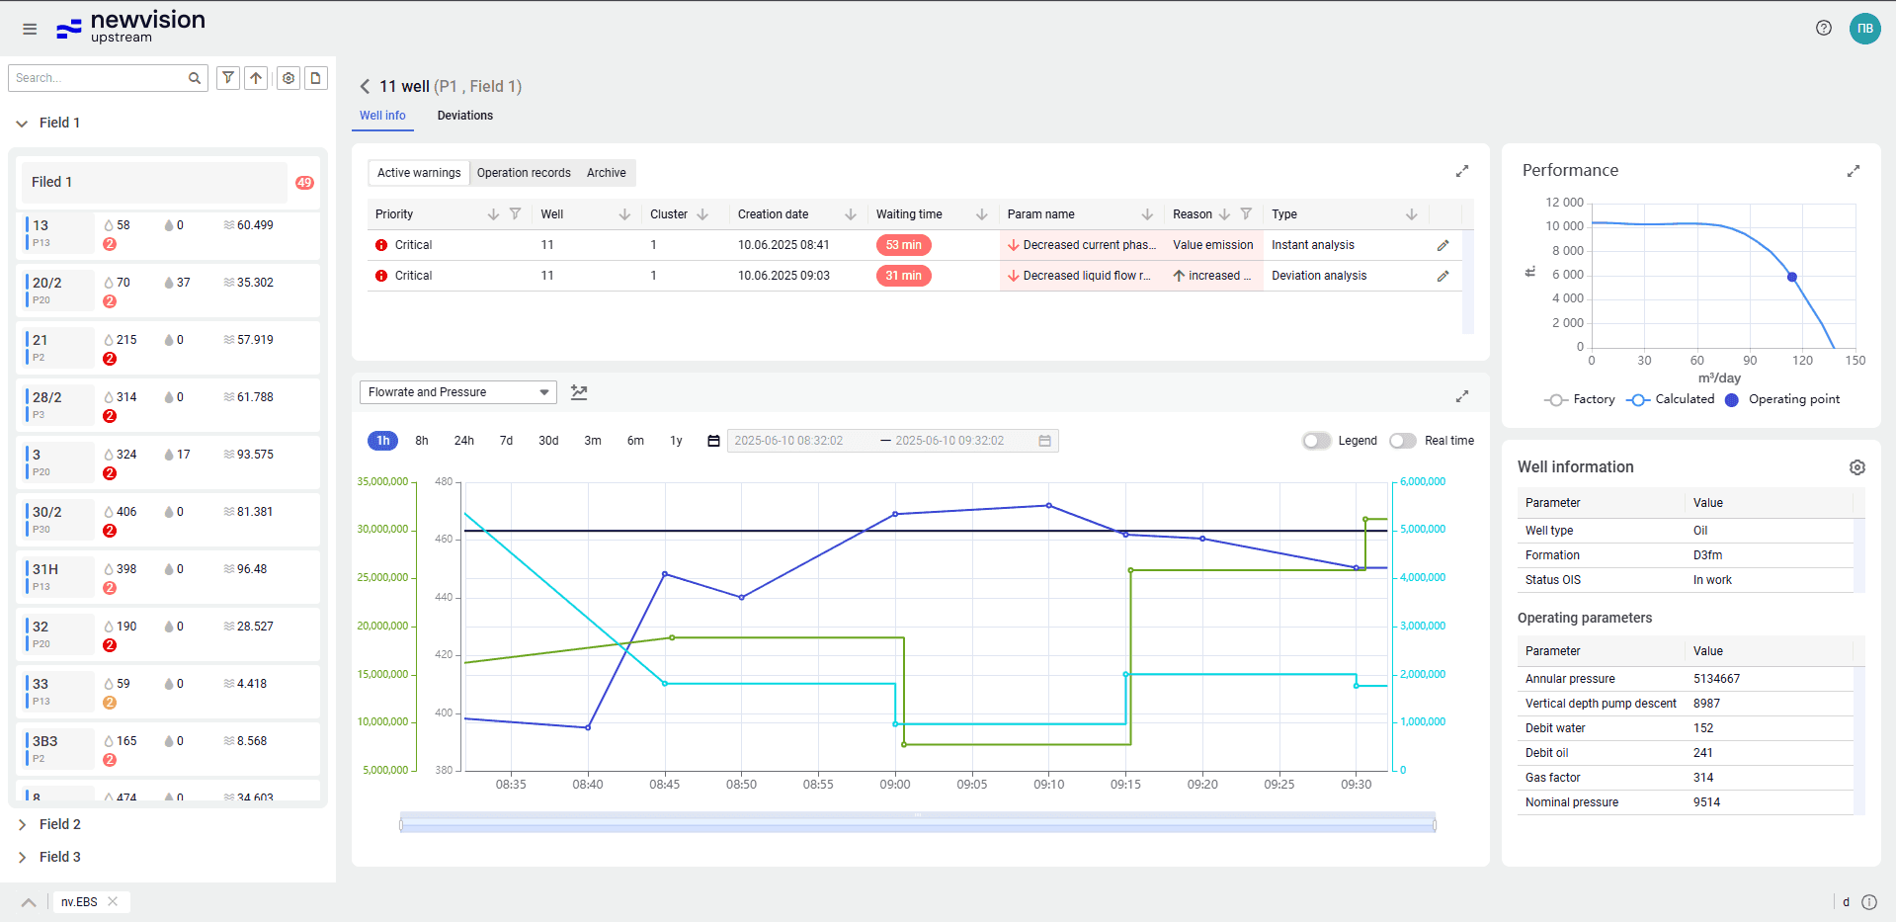Expand the Field 2 tree node
The width and height of the screenshot is (1896, 922).
[x=22, y=824]
